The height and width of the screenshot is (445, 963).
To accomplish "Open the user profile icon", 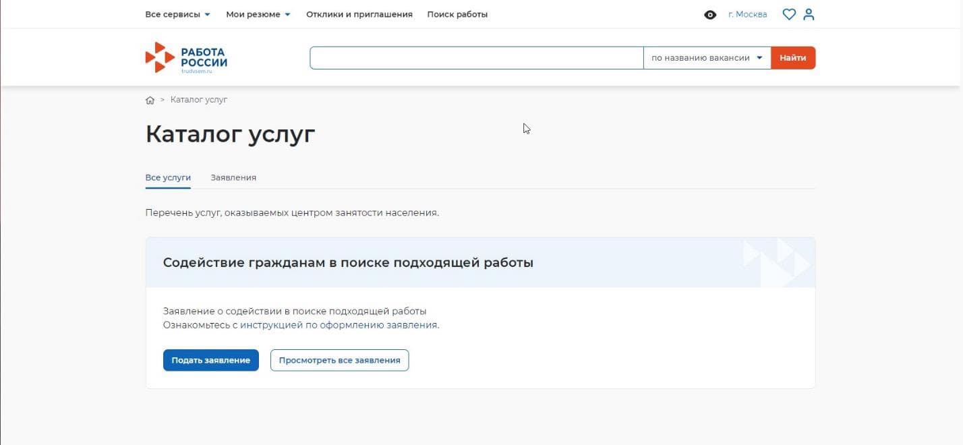I will (x=809, y=14).
